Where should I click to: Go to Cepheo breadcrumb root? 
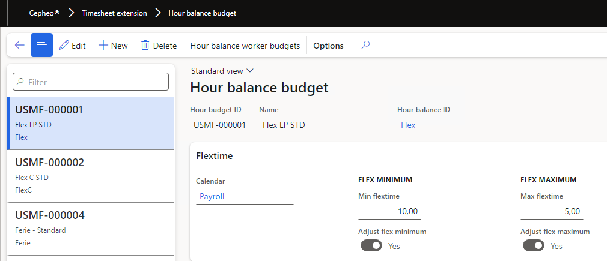point(44,13)
